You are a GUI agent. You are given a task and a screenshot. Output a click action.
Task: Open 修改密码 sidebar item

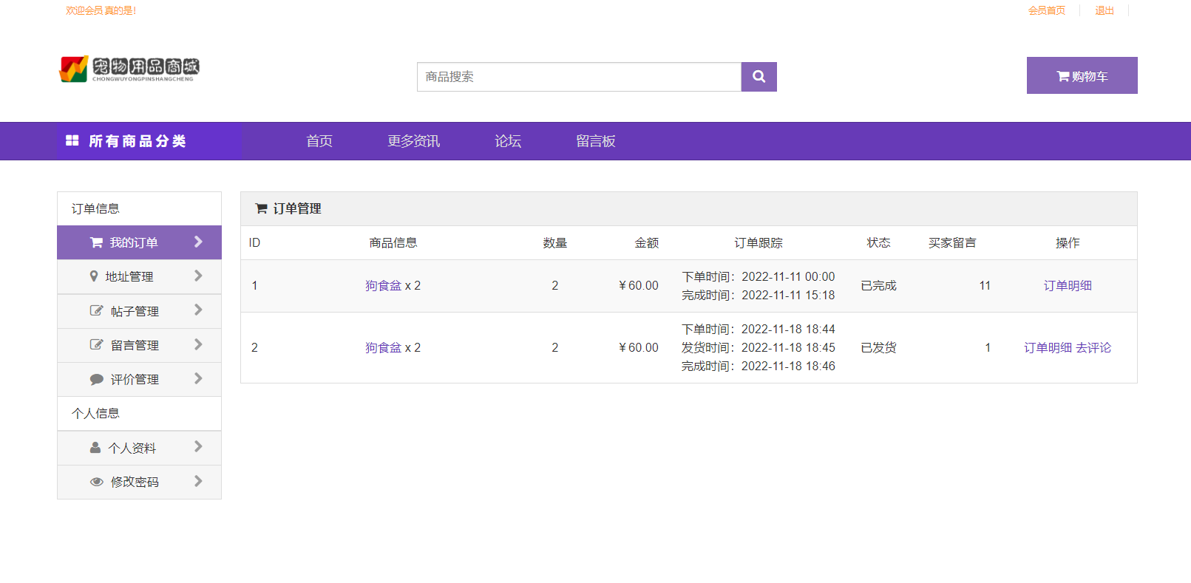pyautogui.click(x=139, y=482)
